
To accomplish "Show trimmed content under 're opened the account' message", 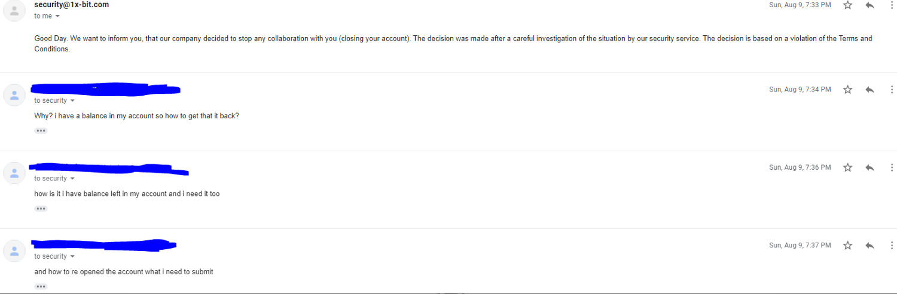I will (41, 286).
